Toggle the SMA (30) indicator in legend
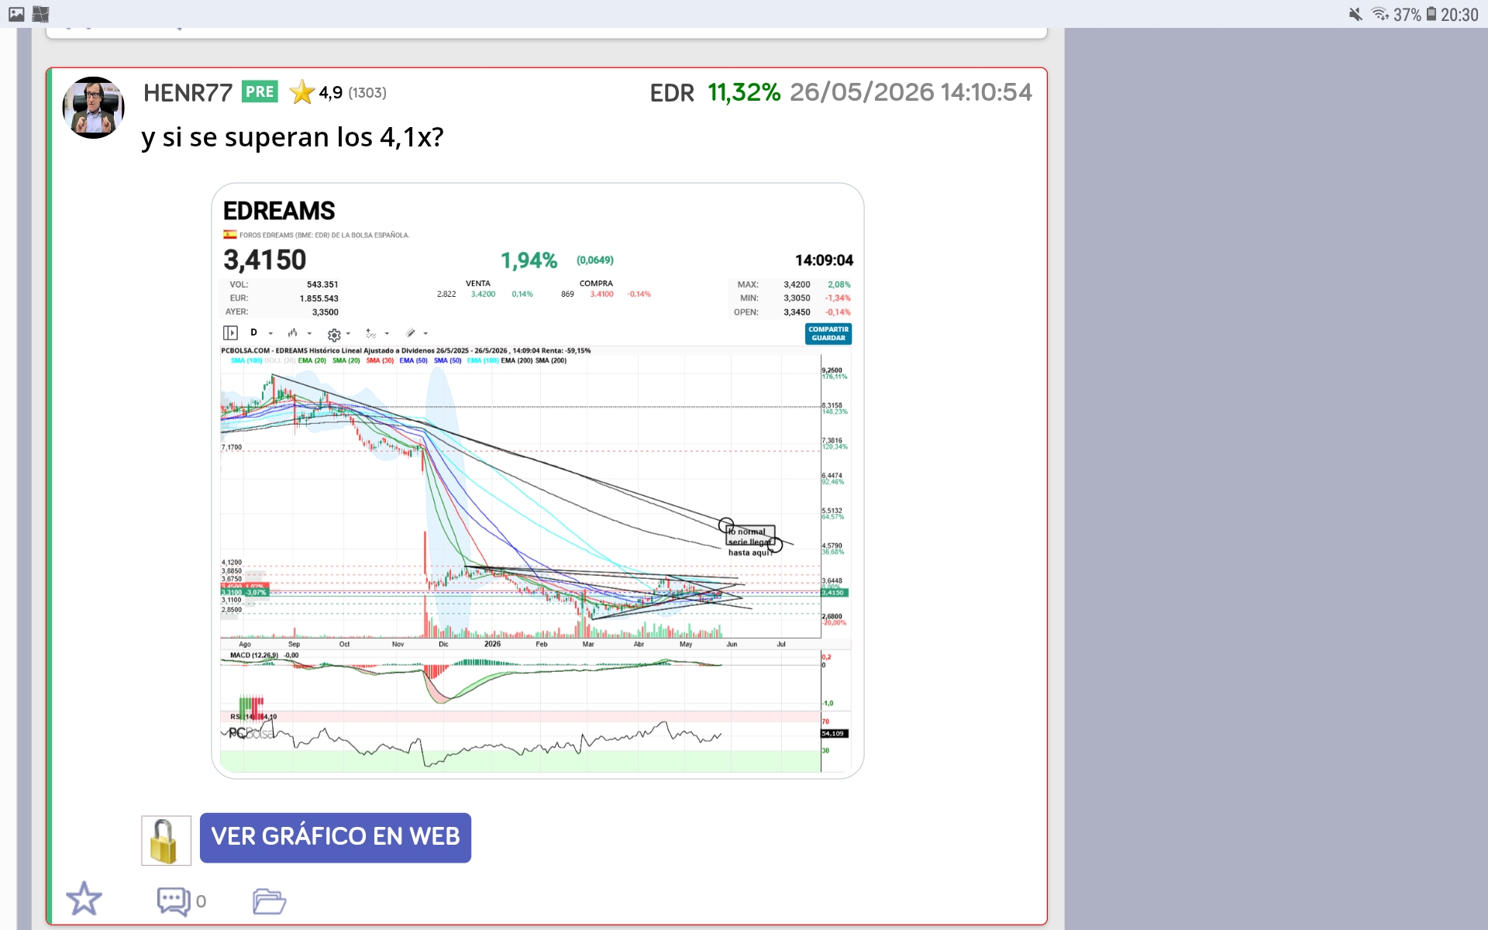1488x930 pixels. [x=380, y=360]
